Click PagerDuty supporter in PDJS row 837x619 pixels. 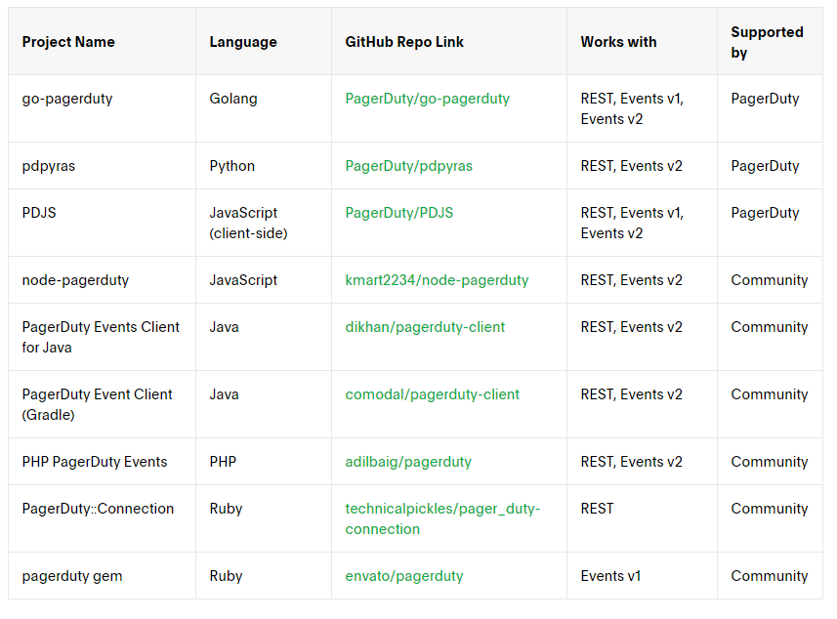coord(765,213)
